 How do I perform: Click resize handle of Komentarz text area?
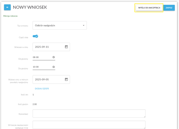[144, 116]
